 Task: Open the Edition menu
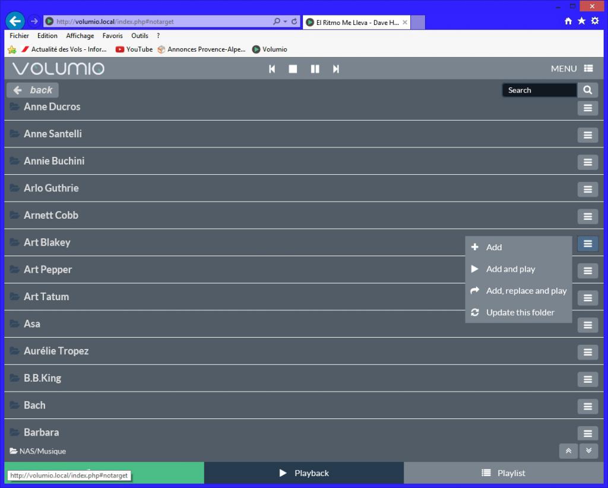(x=47, y=36)
